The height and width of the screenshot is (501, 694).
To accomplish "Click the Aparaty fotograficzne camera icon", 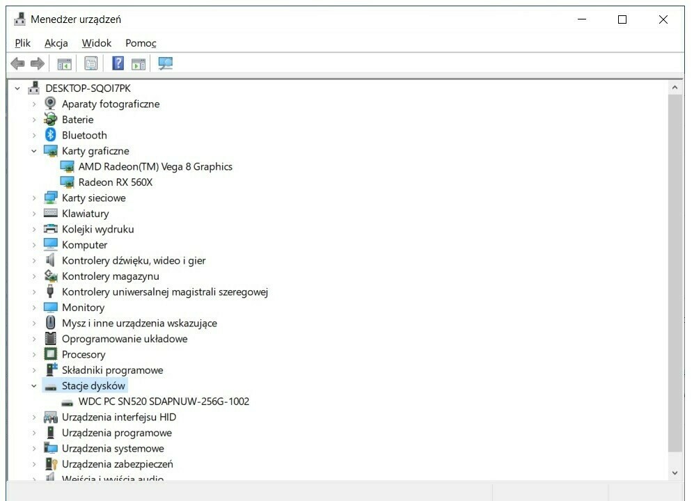I will click(50, 104).
